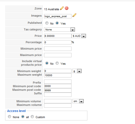Screen dimensions: 135x124
Task: Set Published to Yes
Action: [x=57, y=23]
